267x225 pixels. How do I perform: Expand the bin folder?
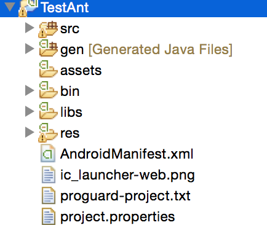pyautogui.click(x=30, y=90)
